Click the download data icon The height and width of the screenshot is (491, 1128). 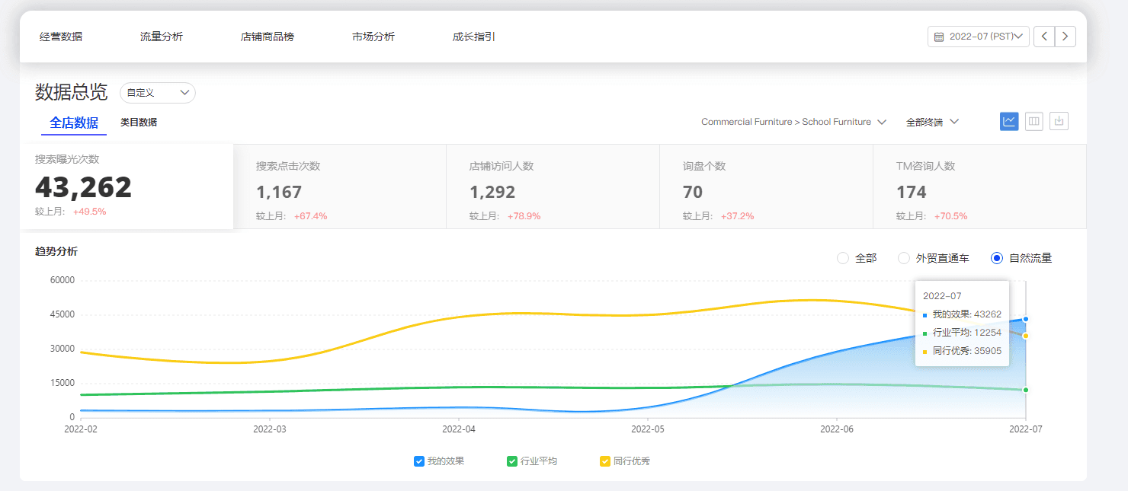pos(1059,121)
